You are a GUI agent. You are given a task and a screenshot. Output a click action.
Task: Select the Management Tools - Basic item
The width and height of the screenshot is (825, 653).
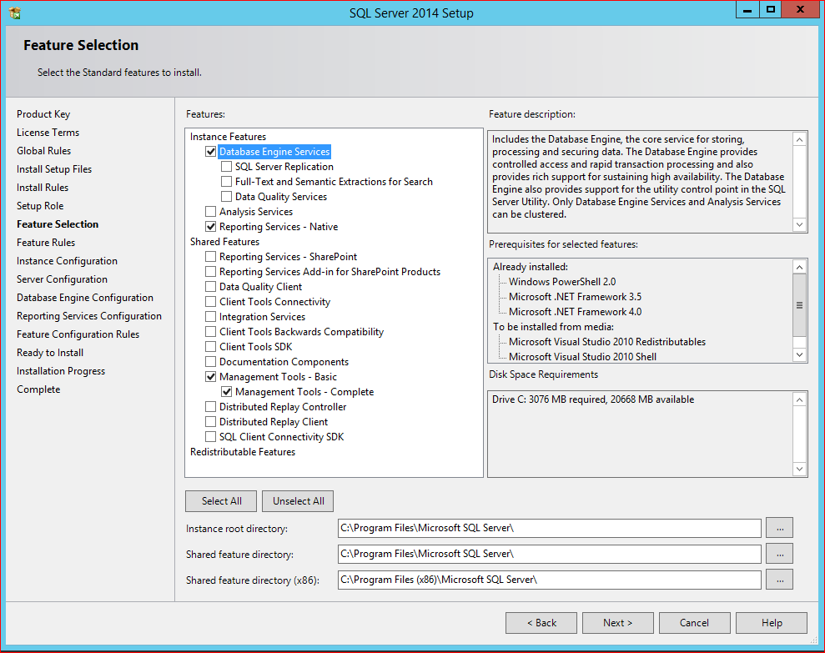click(x=278, y=377)
